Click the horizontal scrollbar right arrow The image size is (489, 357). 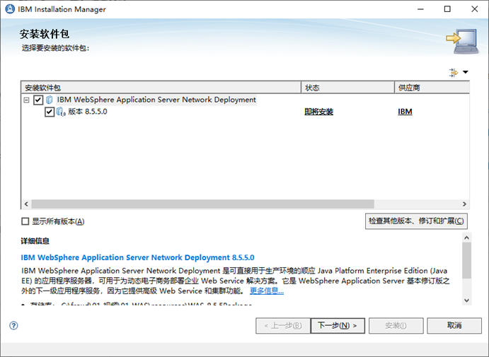(464, 204)
